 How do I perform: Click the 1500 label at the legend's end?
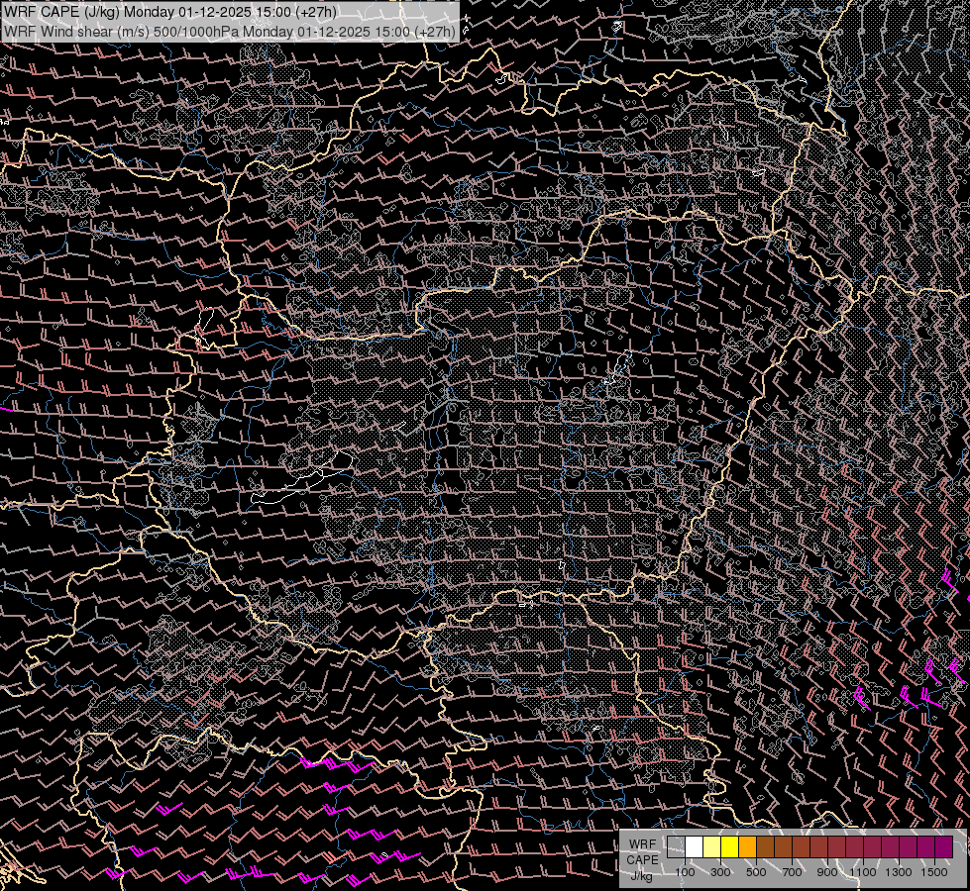click(934, 872)
